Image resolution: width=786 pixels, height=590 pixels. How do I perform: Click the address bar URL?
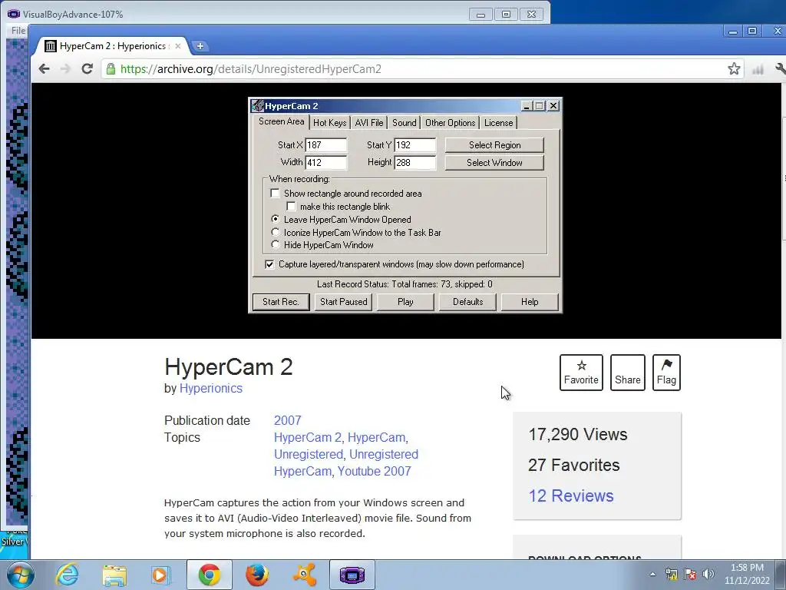point(251,68)
